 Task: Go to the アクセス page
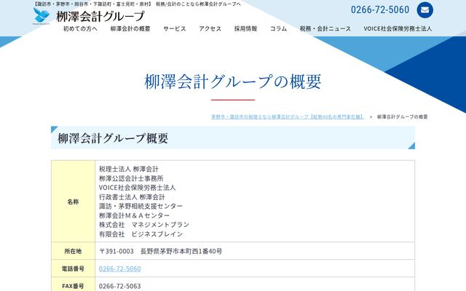pos(210,29)
